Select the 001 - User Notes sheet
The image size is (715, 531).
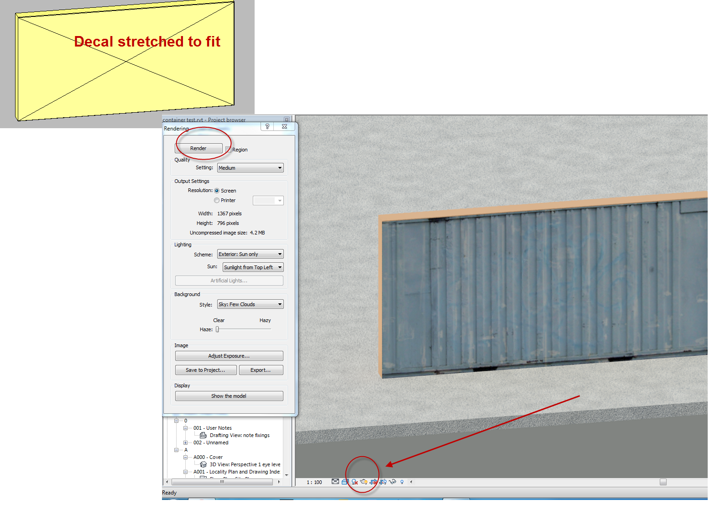click(x=213, y=428)
